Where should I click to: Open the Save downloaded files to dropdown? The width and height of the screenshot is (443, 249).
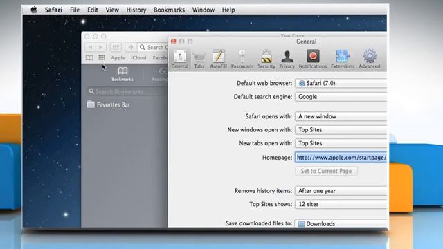(x=341, y=223)
